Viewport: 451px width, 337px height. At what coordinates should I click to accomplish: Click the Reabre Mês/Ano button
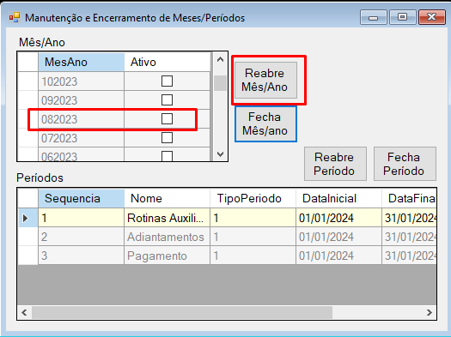265,80
